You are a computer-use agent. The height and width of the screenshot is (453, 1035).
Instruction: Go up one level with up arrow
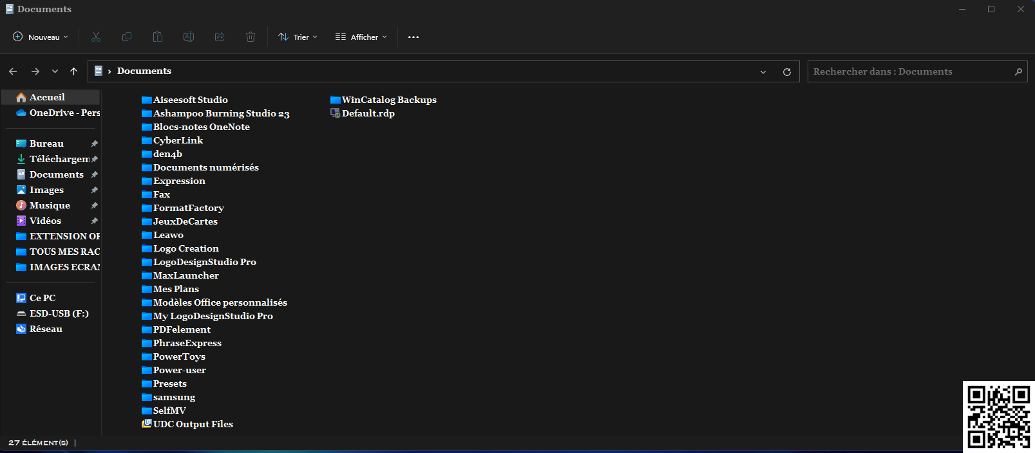[74, 71]
